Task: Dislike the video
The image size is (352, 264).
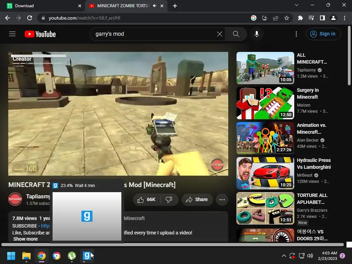Action: [169, 200]
